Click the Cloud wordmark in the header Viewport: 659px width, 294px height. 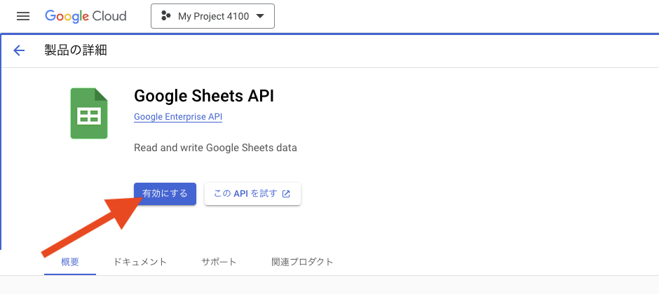109,16
